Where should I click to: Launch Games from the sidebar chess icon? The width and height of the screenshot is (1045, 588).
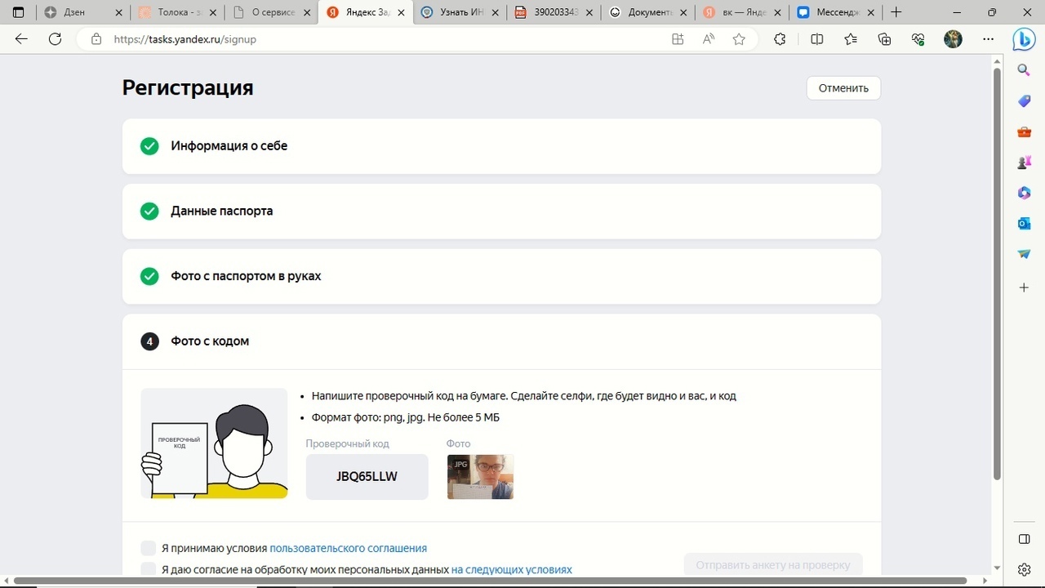[x=1024, y=162]
